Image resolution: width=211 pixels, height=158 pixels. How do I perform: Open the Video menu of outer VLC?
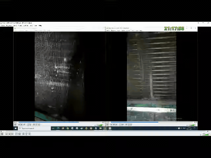point(20,26)
